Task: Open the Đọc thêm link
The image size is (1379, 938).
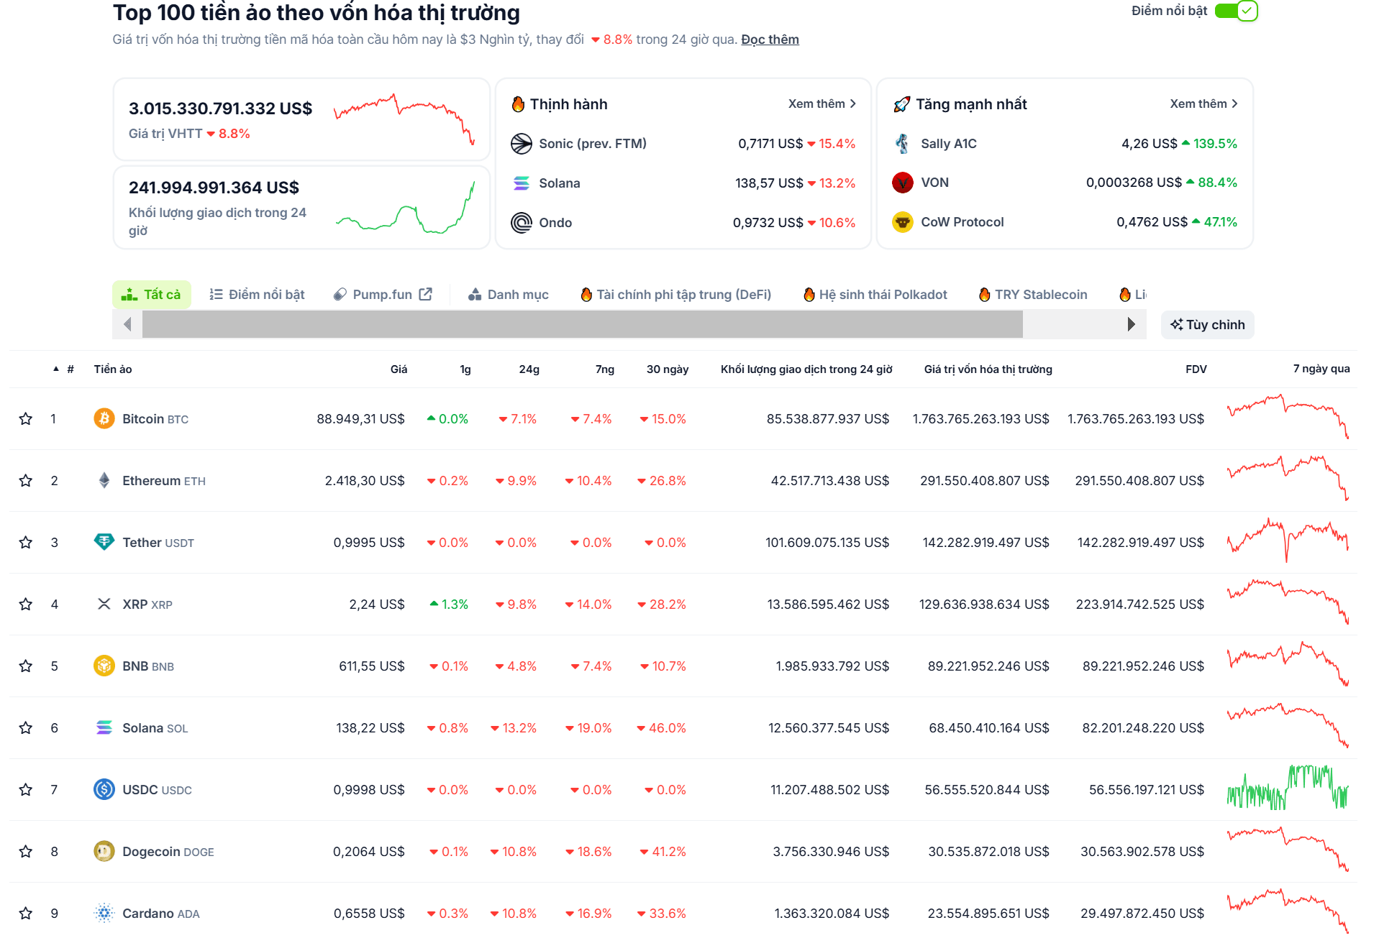Action: point(770,40)
